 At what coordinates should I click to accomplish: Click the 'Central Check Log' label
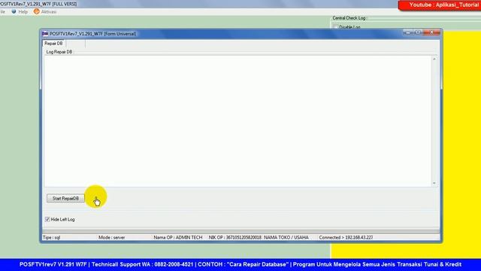349,18
